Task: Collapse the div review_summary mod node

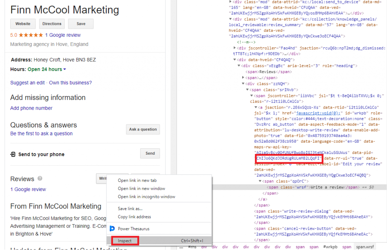Action: [x=230, y=19]
